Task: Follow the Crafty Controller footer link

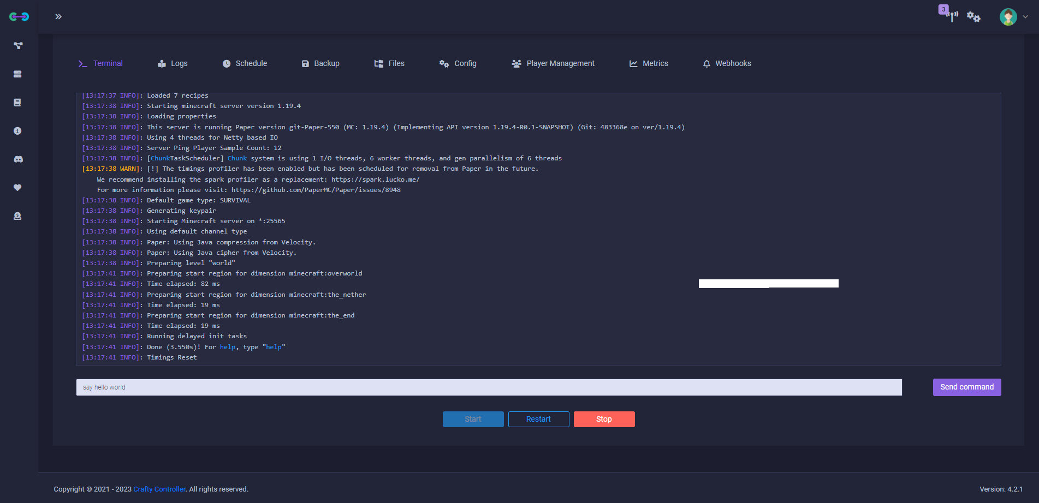Action: [x=159, y=489]
